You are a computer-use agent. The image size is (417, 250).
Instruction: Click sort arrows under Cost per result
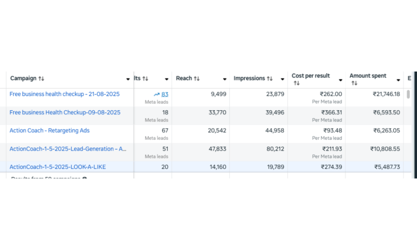tap(296, 83)
